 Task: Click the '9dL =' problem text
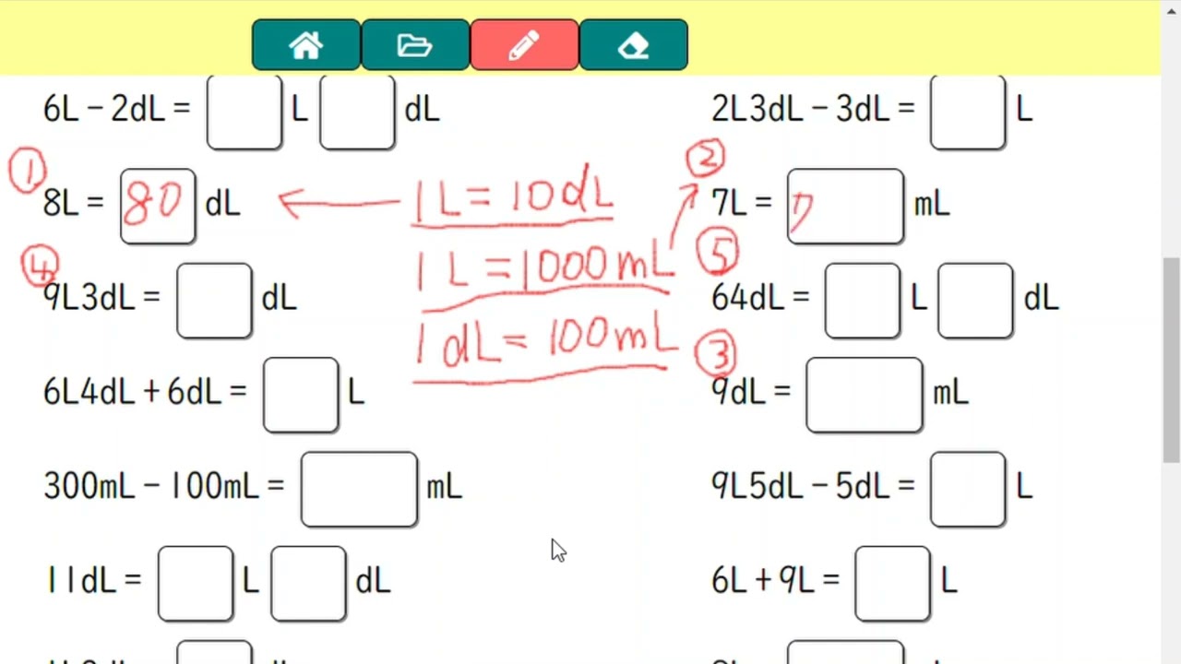point(751,393)
